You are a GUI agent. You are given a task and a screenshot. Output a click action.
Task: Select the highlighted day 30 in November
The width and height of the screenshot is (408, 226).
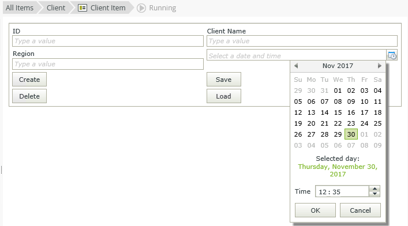click(351, 134)
